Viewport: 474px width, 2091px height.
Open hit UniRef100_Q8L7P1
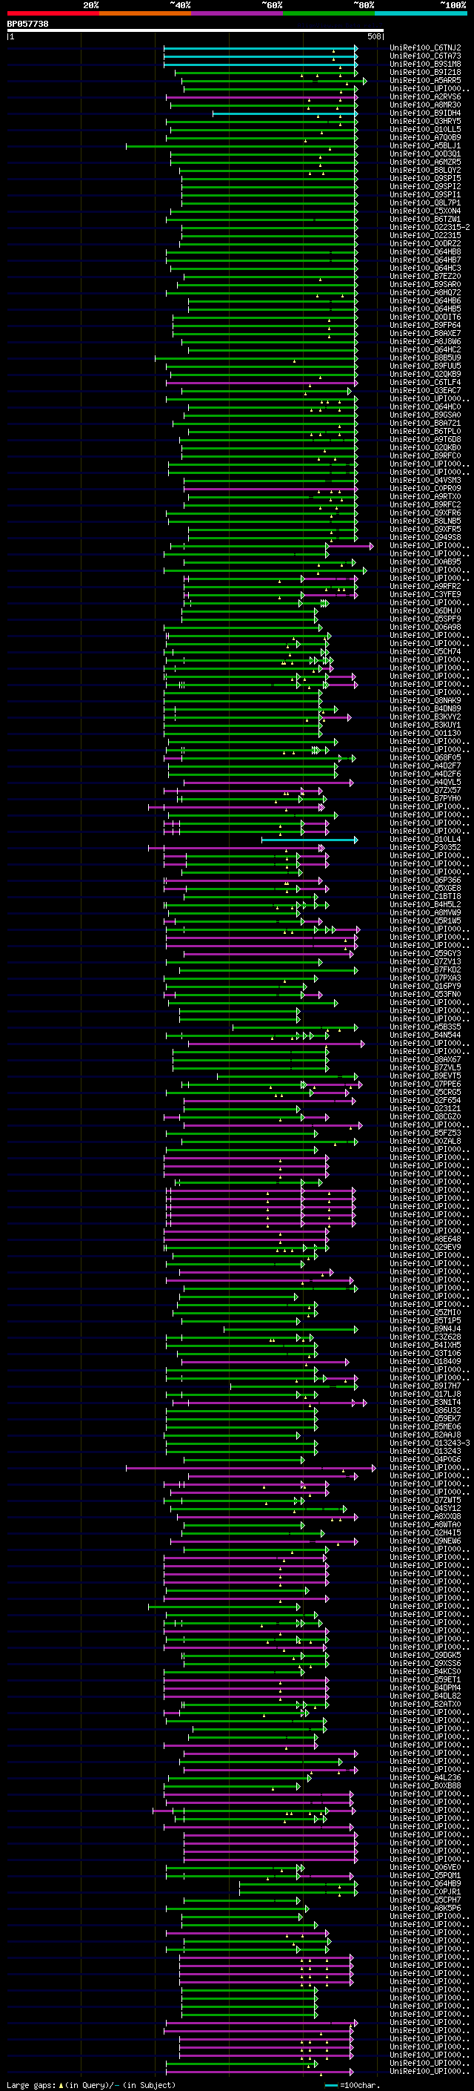[425, 203]
